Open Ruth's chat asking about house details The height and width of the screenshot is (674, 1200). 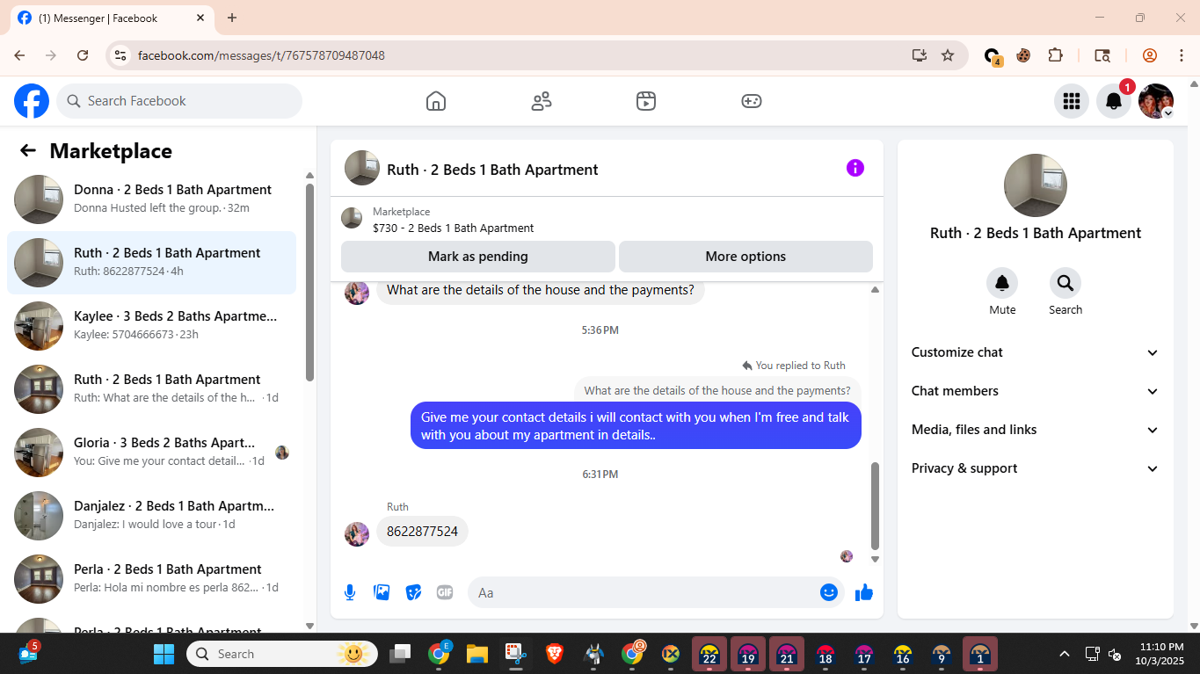click(151, 389)
